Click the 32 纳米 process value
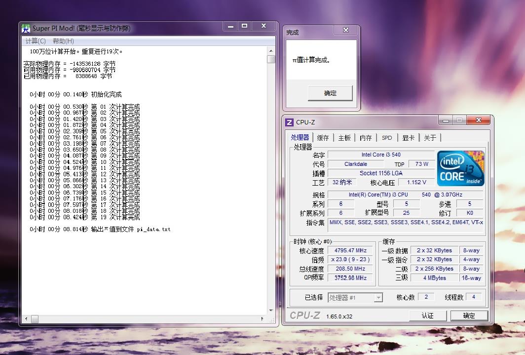 (x=342, y=182)
